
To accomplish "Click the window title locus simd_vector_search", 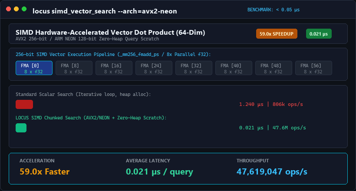I will tap(105, 11).
